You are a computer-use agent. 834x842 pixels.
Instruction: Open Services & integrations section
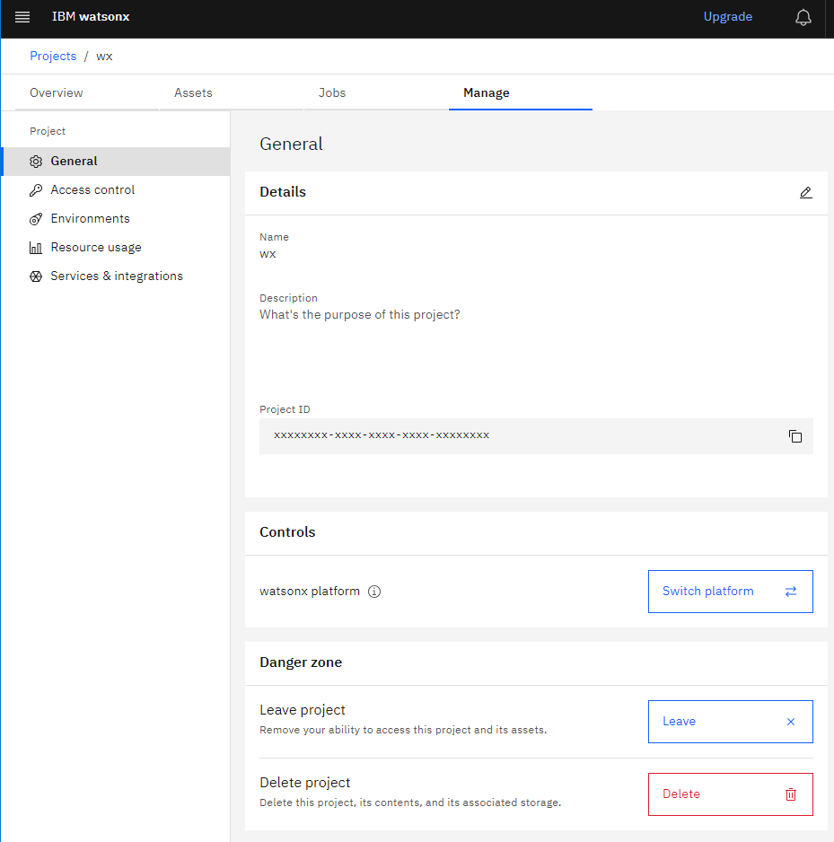click(x=116, y=276)
